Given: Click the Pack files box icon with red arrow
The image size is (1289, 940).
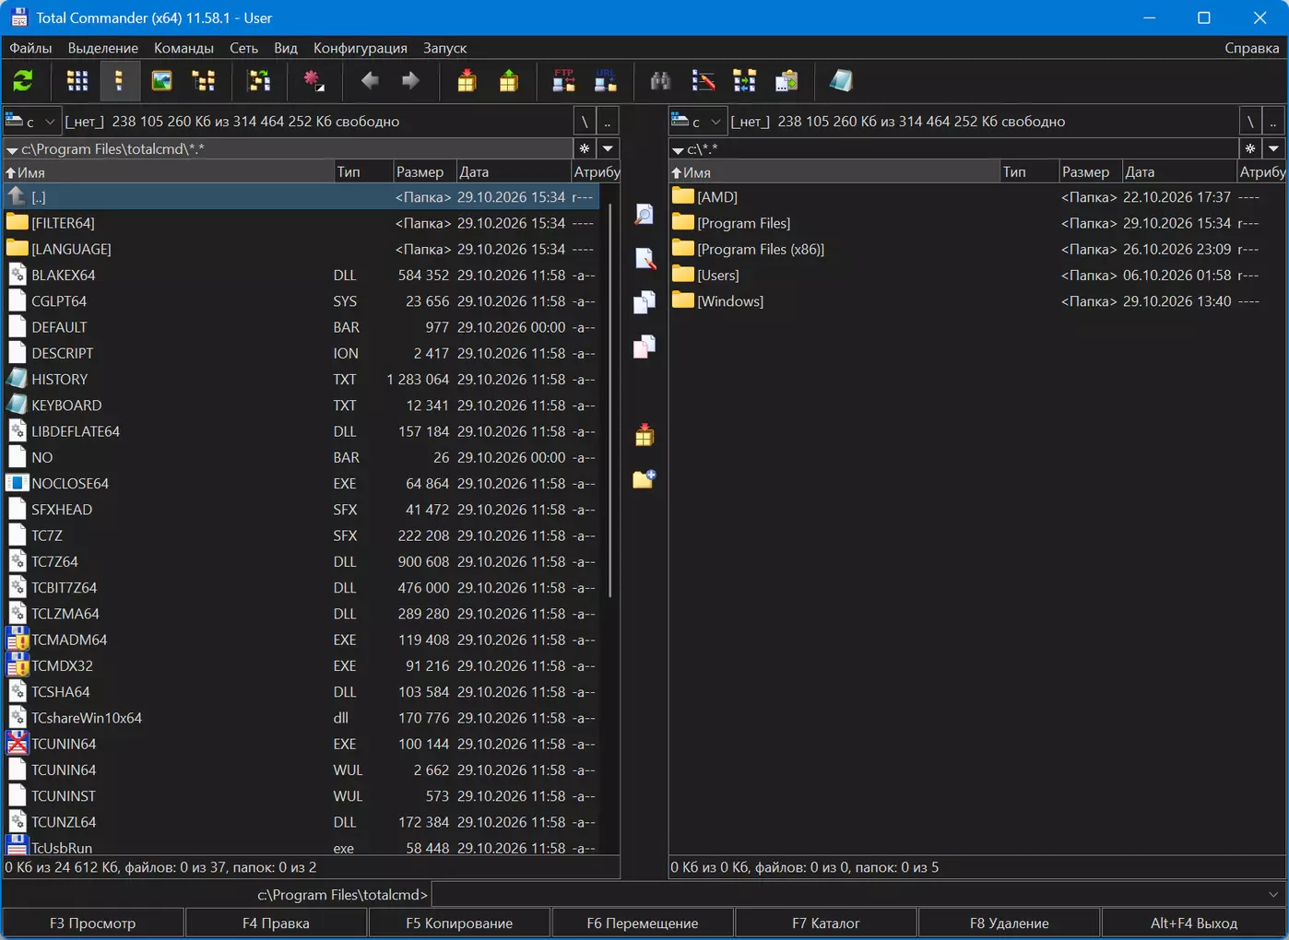Looking at the screenshot, I should (467, 81).
